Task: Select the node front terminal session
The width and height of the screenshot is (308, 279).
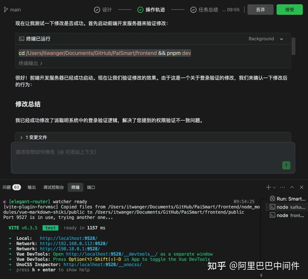Action: pyautogui.click(x=287, y=215)
